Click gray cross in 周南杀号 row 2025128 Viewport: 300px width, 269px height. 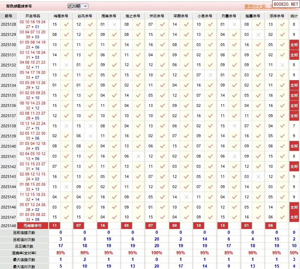point(114,25)
